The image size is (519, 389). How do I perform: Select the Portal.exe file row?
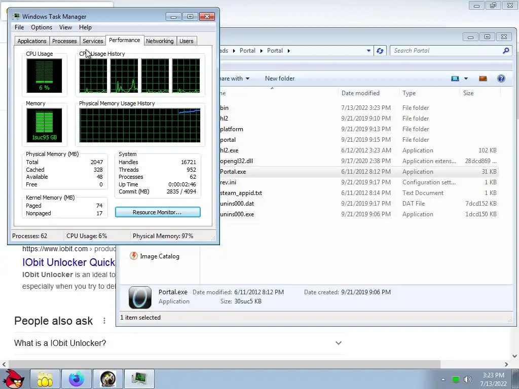358,172
